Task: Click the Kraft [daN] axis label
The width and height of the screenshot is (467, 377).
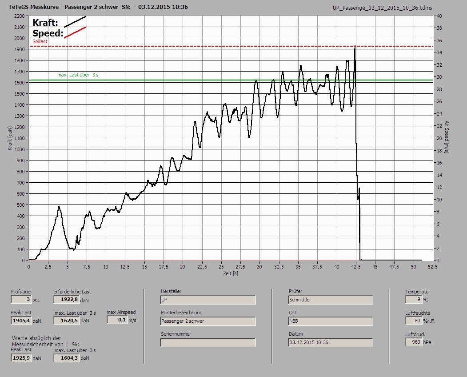Action: (10, 138)
